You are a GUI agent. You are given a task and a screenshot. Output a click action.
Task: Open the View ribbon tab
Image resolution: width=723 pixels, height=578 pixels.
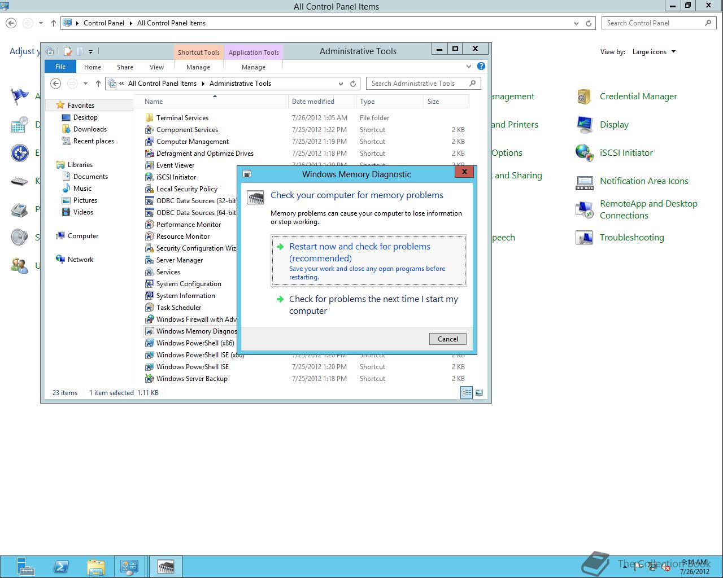(x=156, y=67)
